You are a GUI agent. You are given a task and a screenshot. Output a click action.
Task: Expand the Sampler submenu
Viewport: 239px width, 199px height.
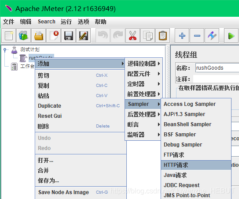click(143, 104)
